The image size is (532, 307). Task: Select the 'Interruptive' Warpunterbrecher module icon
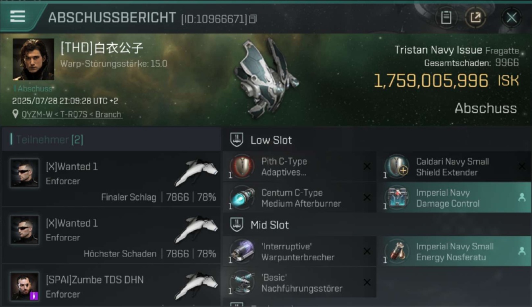[x=242, y=251]
